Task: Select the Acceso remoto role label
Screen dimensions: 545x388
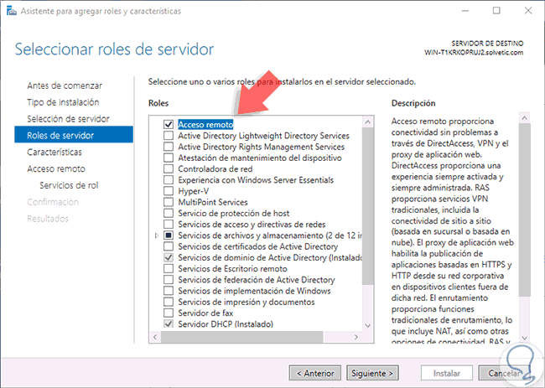Action: [x=205, y=124]
